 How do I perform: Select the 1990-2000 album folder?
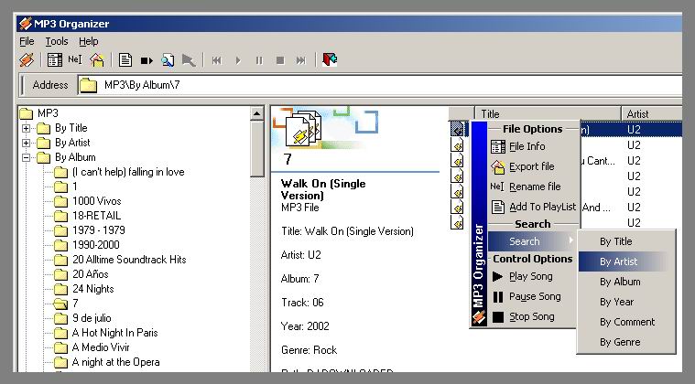87,245
